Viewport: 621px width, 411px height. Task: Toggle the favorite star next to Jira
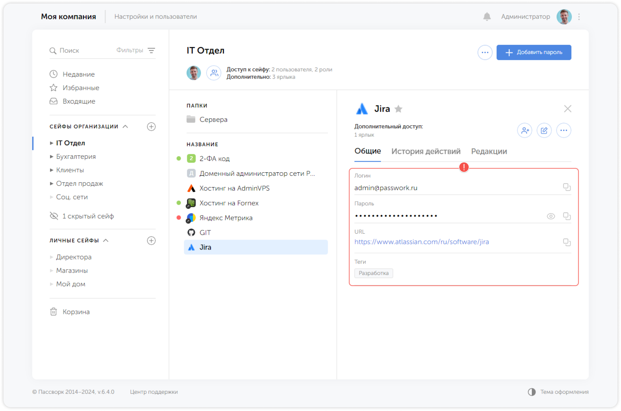(398, 109)
